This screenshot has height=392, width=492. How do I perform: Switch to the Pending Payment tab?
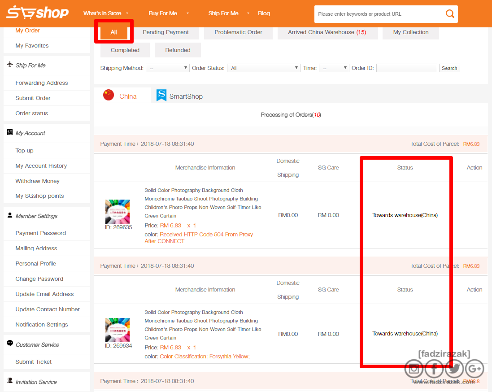tap(165, 32)
